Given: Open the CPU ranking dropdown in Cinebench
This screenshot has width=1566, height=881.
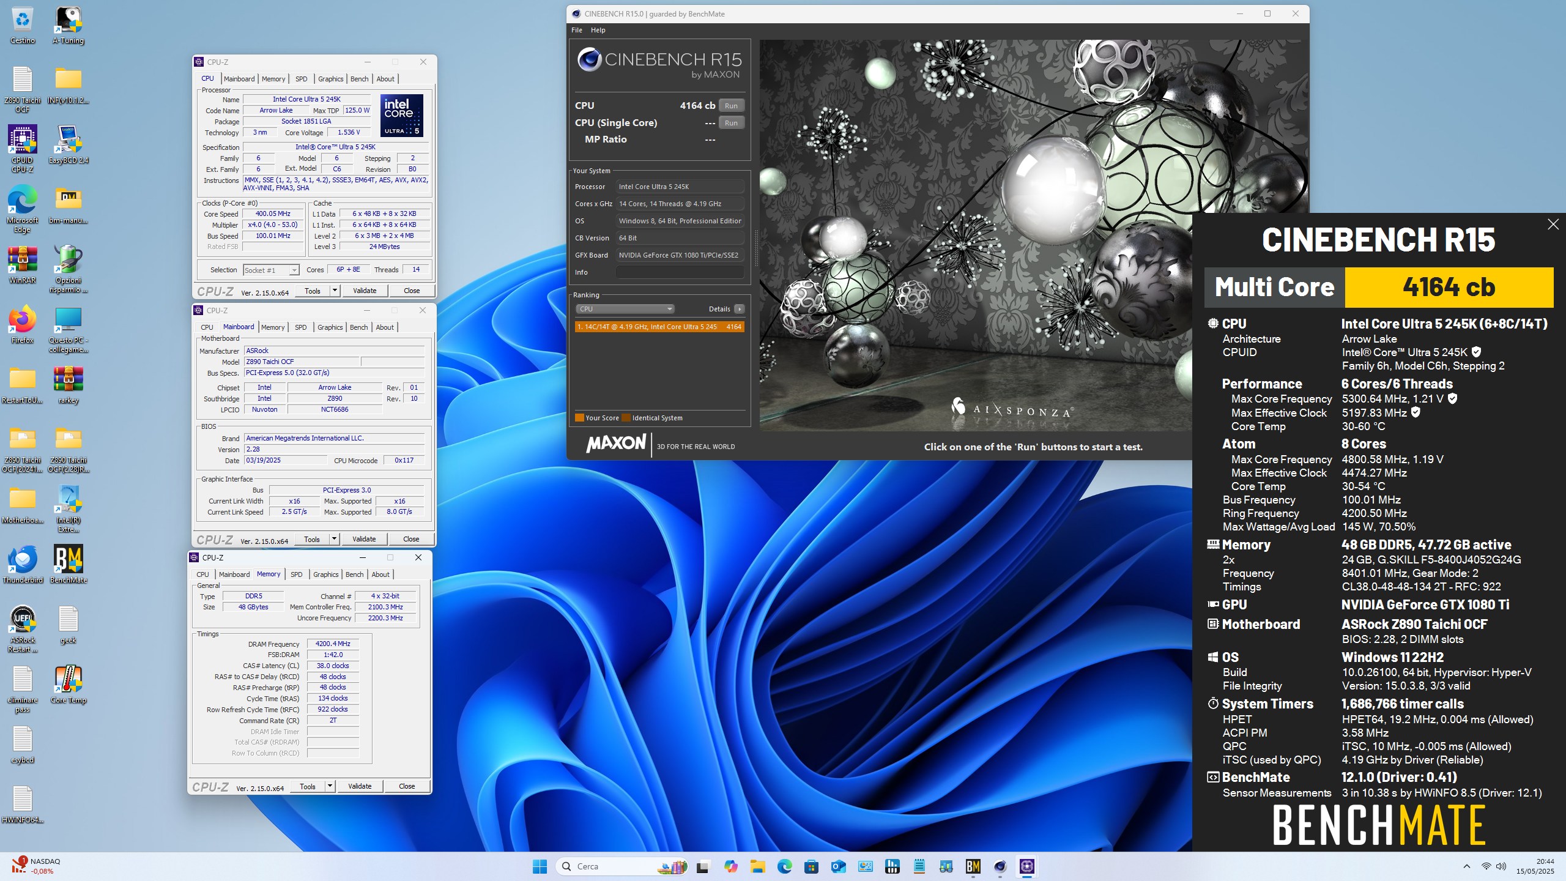Looking at the screenshot, I should [625, 309].
